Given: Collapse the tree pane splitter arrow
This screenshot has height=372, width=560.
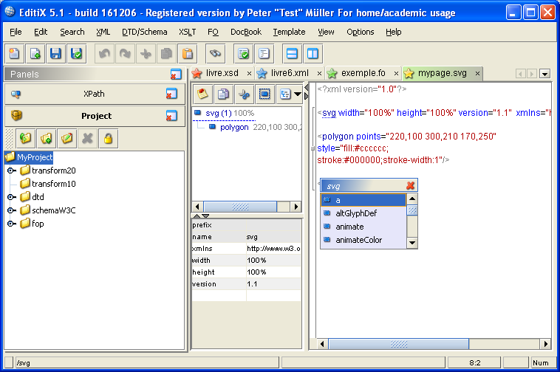Looking at the screenshot, I should click(x=307, y=87).
